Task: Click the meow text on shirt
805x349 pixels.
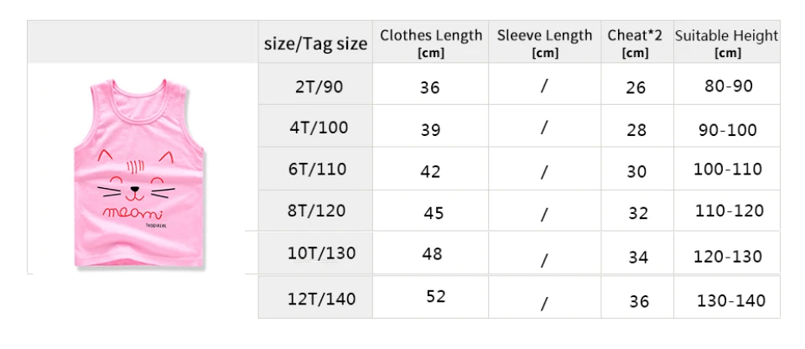Action: click(x=133, y=211)
